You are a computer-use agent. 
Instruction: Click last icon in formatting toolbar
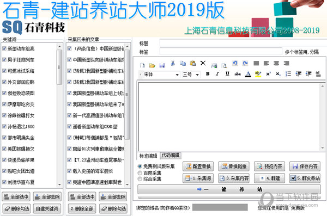(318, 74)
